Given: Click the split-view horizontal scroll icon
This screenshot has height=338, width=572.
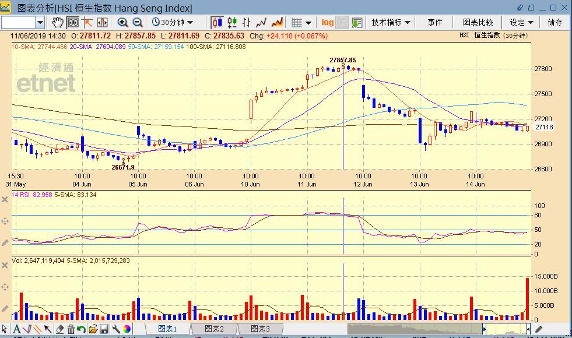Looking at the screenshot, I should click(102, 23).
